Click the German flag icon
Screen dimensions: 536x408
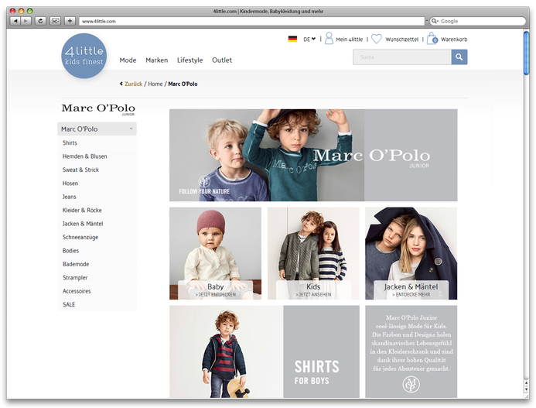point(292,39)
